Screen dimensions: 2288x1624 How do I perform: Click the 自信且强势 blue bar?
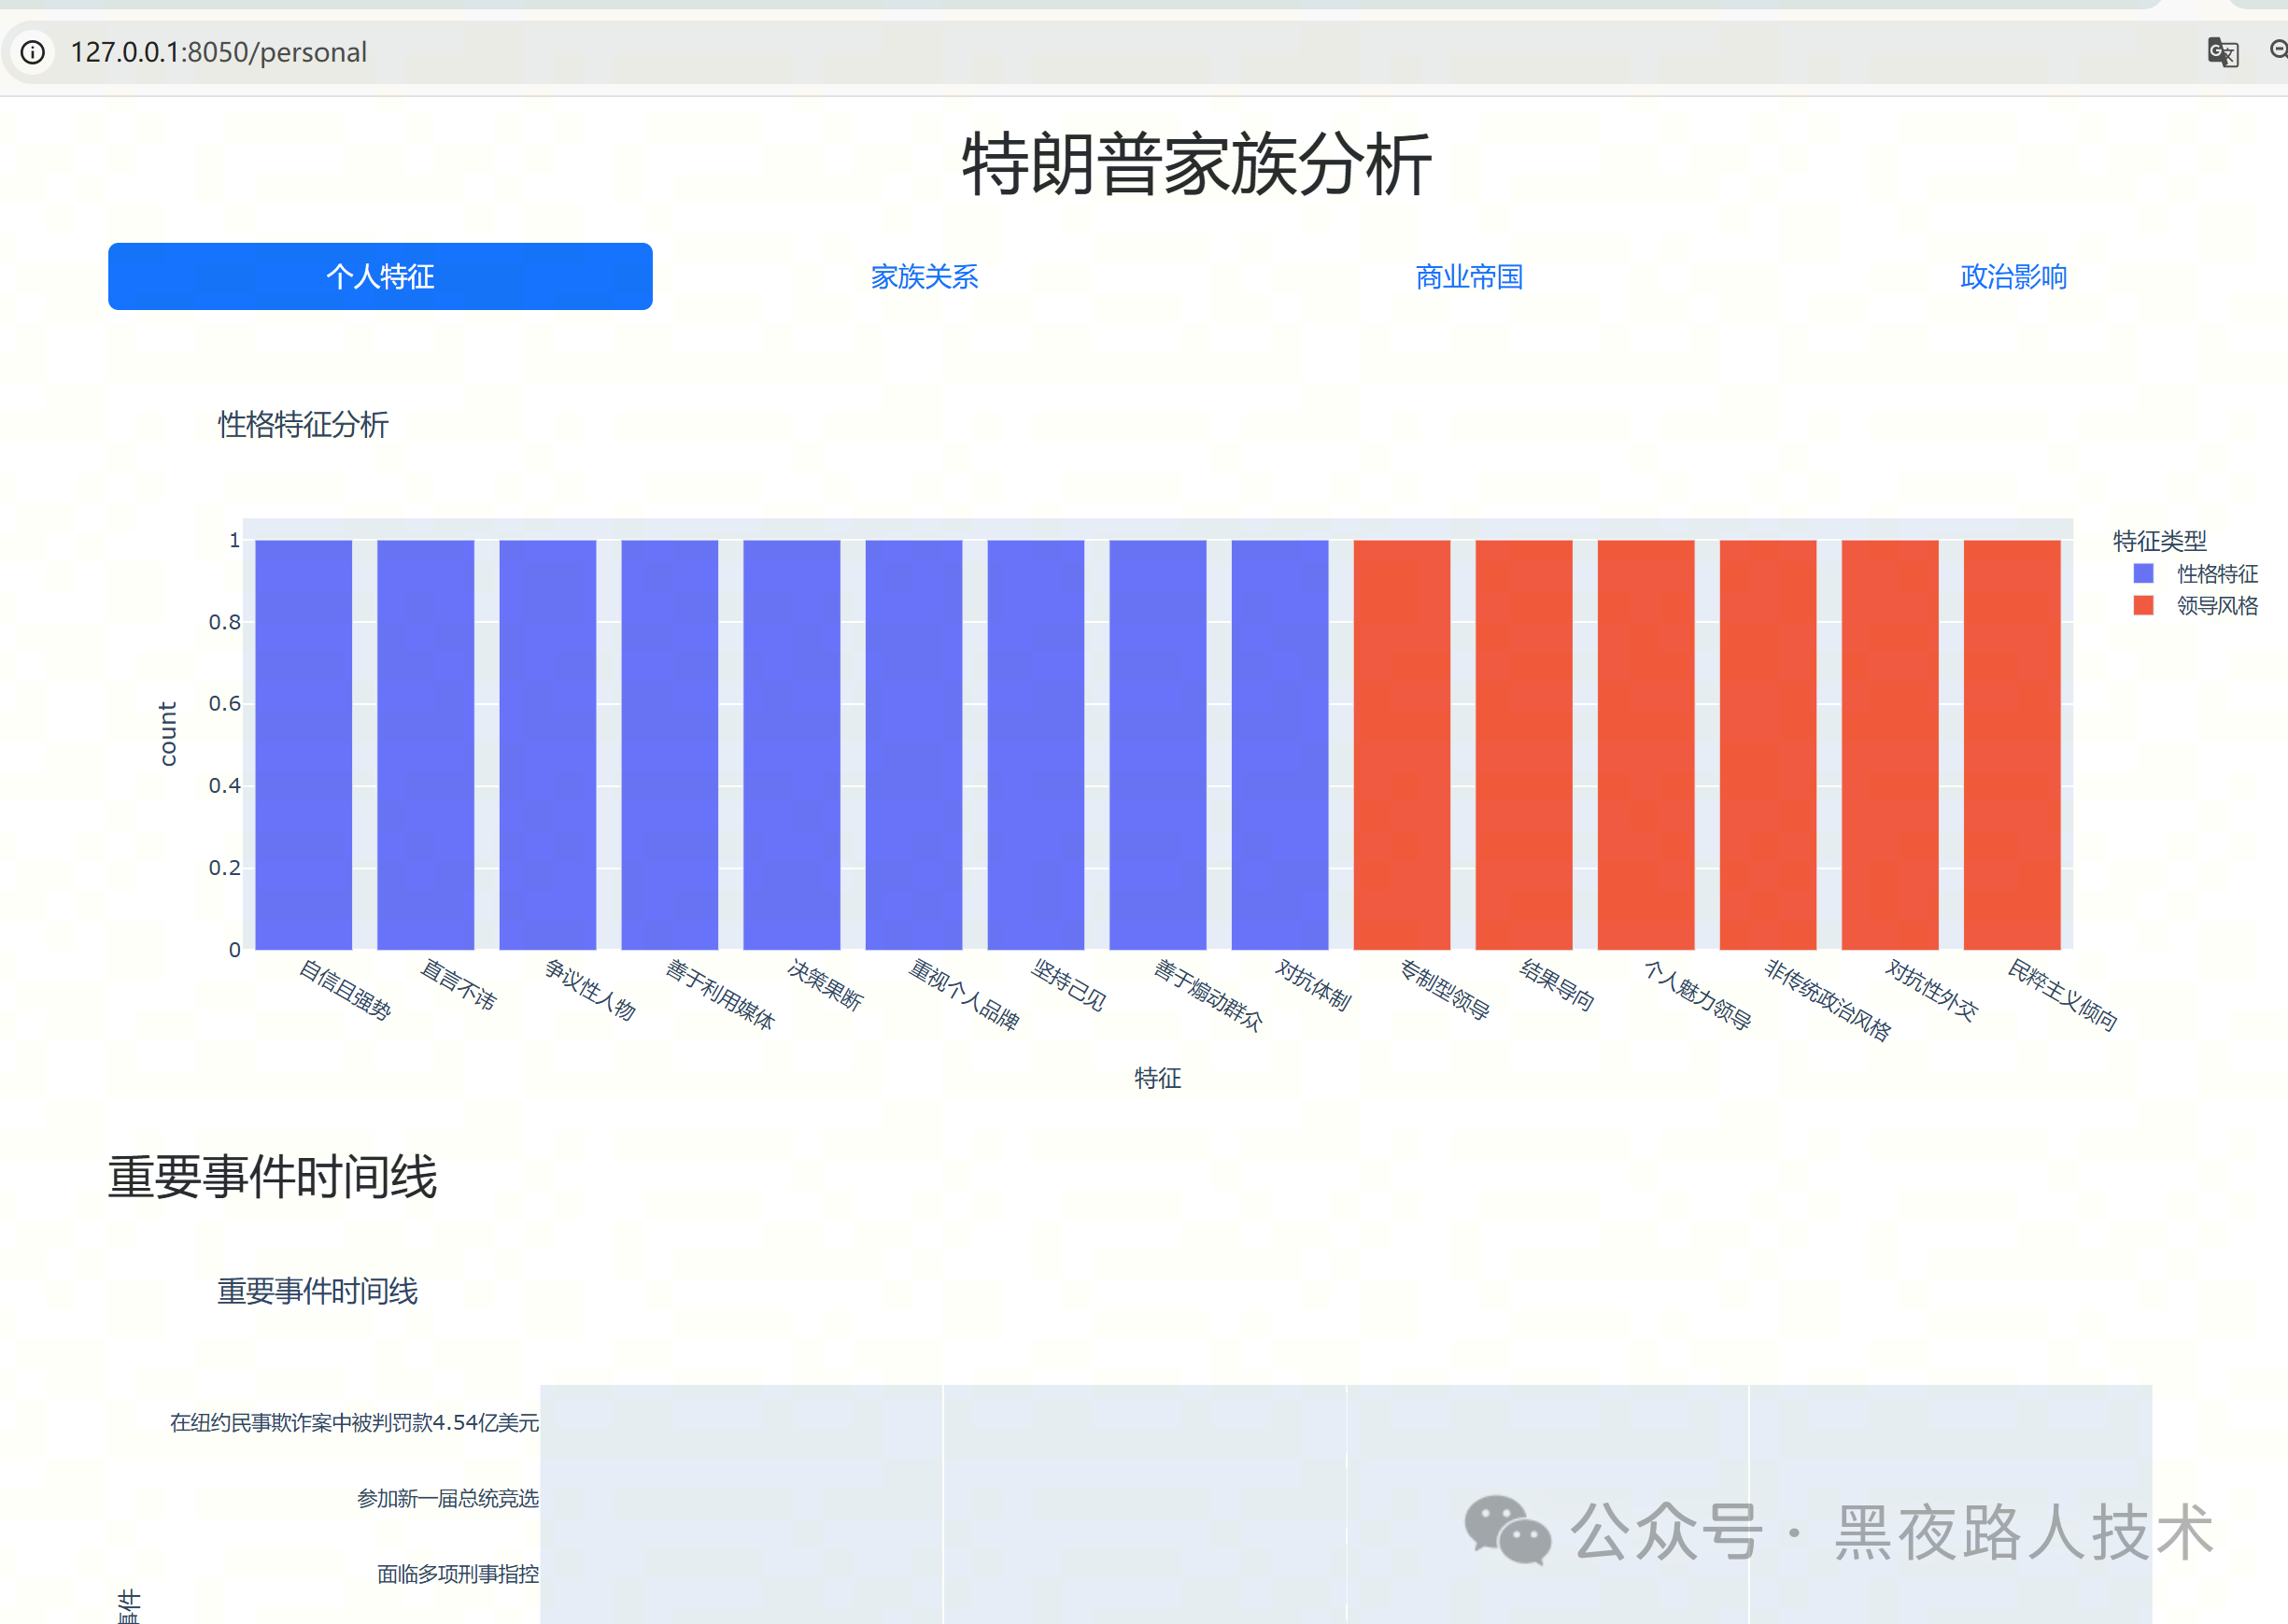(303, 745)
